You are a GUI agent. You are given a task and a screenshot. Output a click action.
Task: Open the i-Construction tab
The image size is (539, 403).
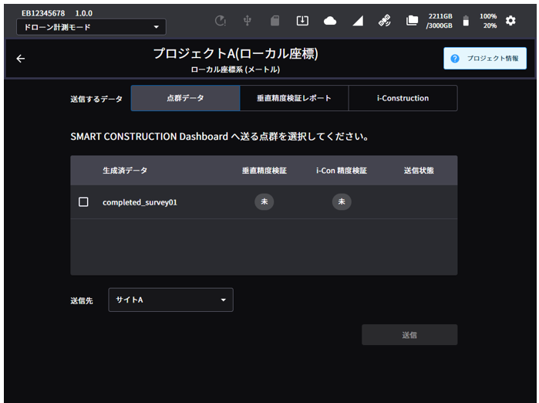(403, 98)
